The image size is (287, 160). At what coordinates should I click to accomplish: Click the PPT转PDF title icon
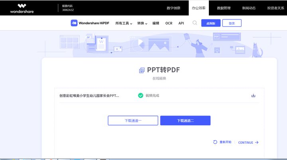142,70
